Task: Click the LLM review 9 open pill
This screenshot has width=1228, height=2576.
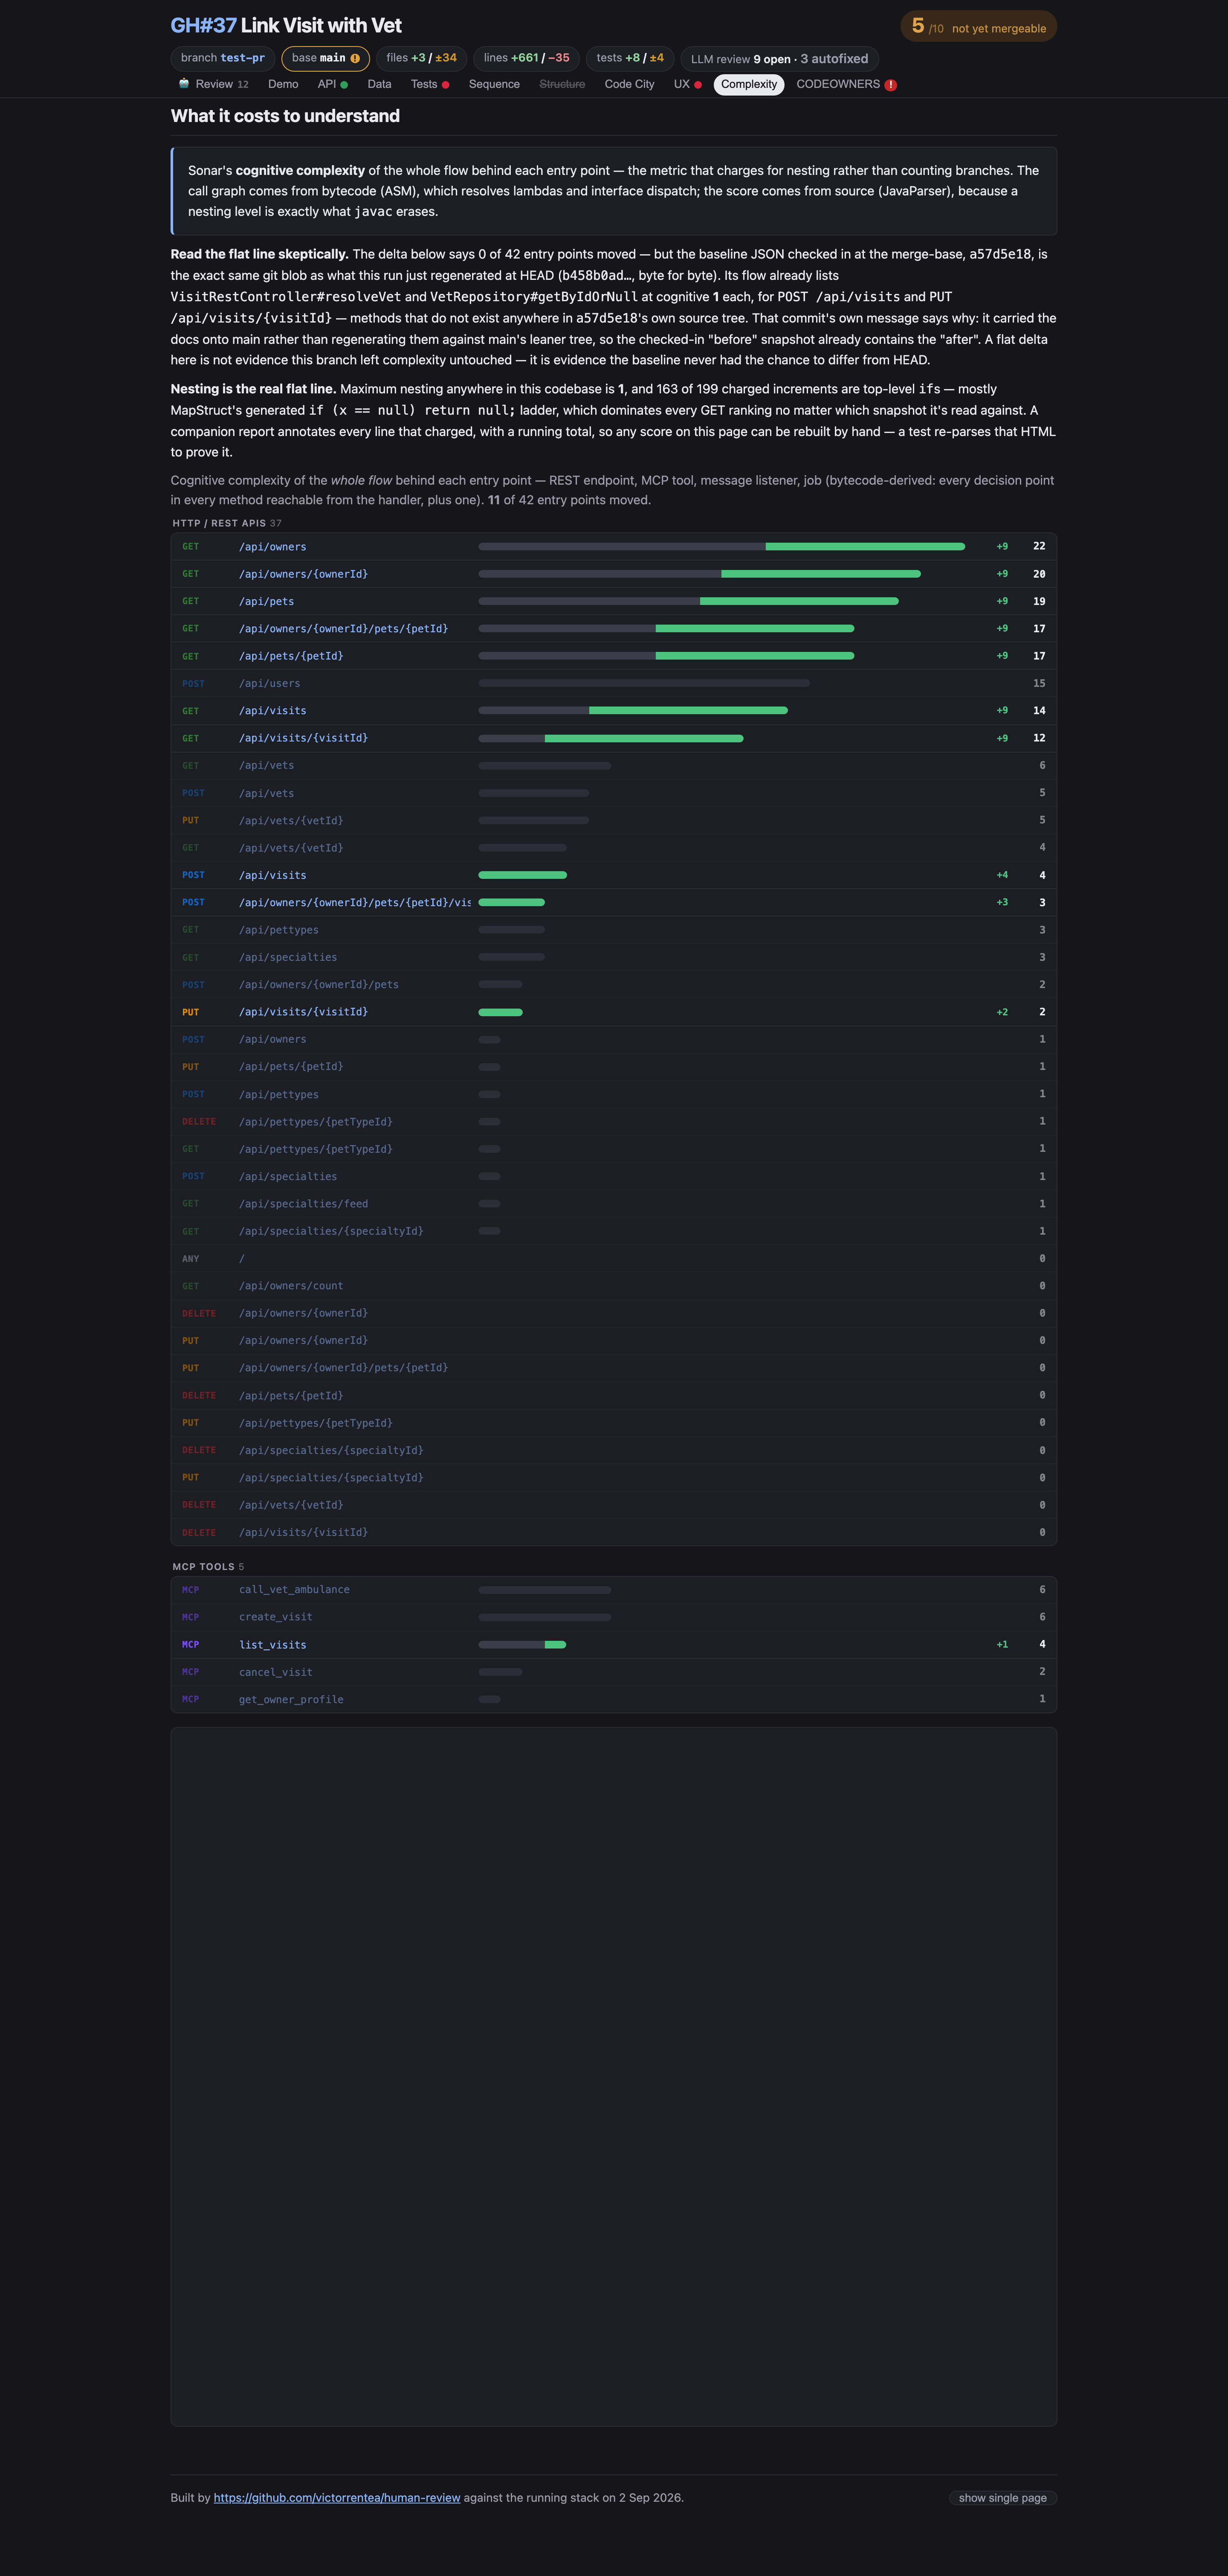Action: click(x=779, y=59)
